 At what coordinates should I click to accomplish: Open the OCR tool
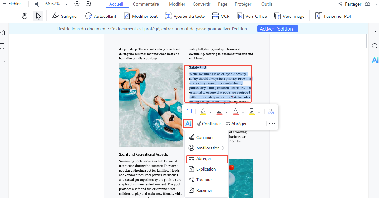click(x=221, y=16)
